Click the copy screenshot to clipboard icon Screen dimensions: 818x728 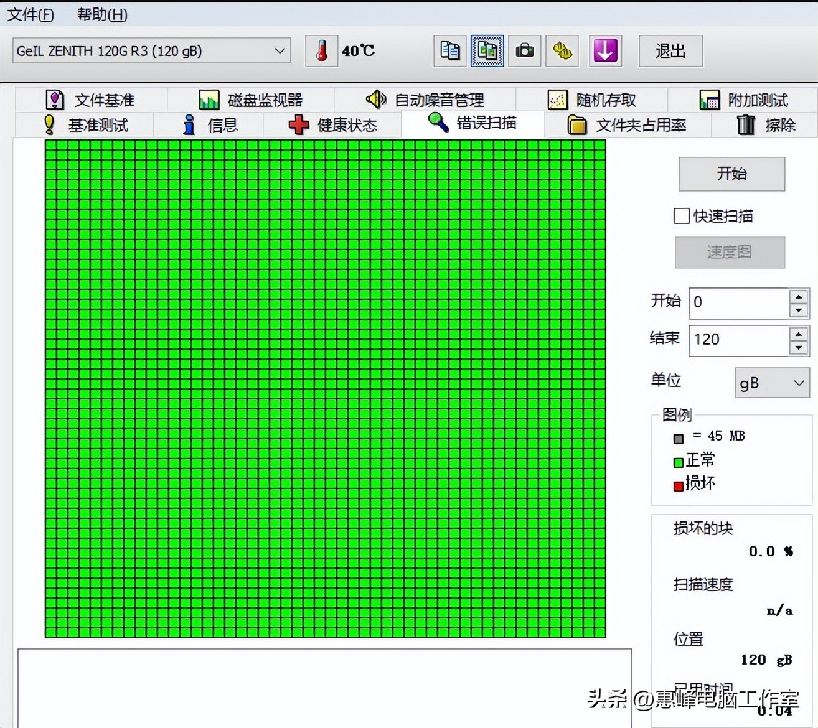point(487,51)
